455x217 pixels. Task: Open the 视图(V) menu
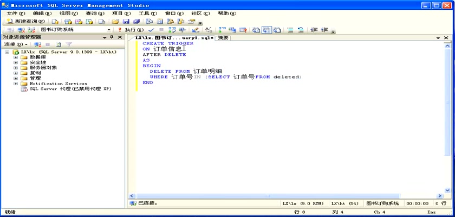tap(68, 14)
